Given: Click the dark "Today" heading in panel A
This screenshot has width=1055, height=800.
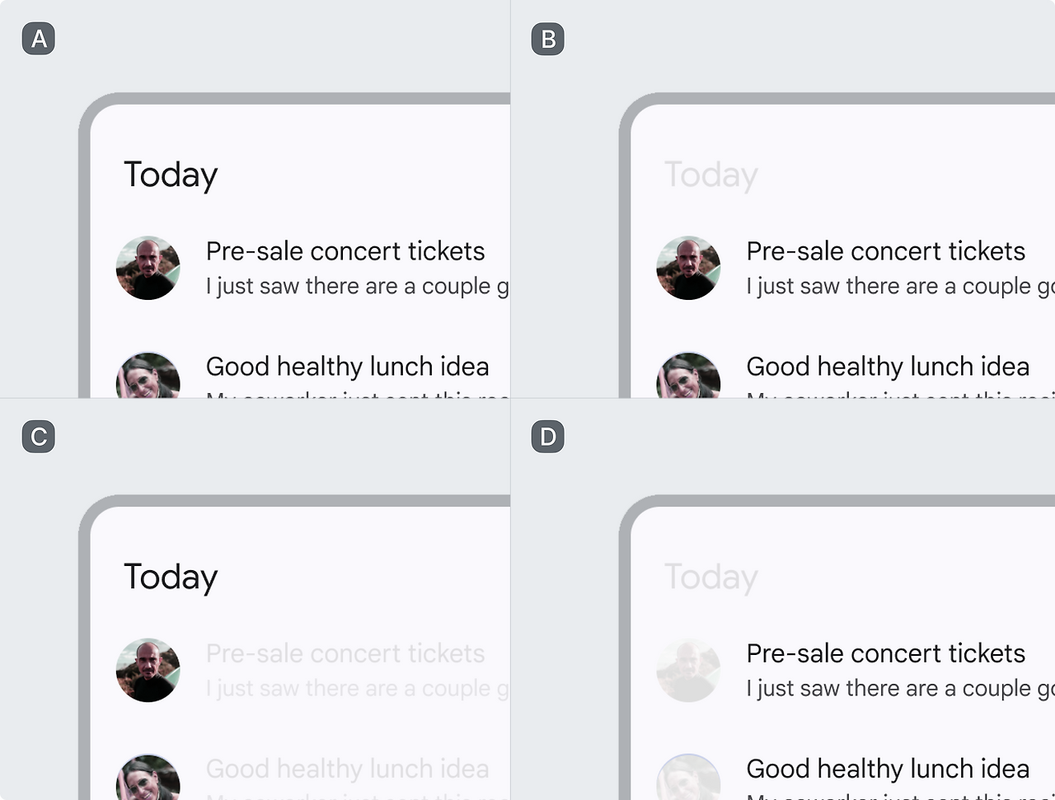Looking at the screenshot, I should (171, 175).
